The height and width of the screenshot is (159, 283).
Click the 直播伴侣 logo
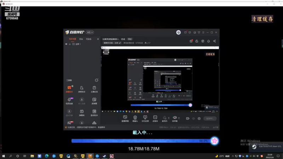[x=75, y=32]
